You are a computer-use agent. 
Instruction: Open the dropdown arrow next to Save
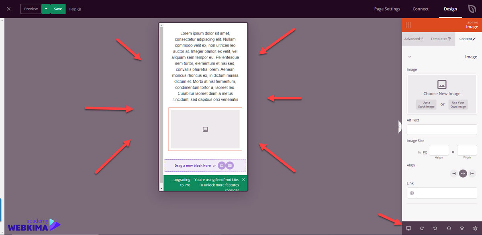46,9
